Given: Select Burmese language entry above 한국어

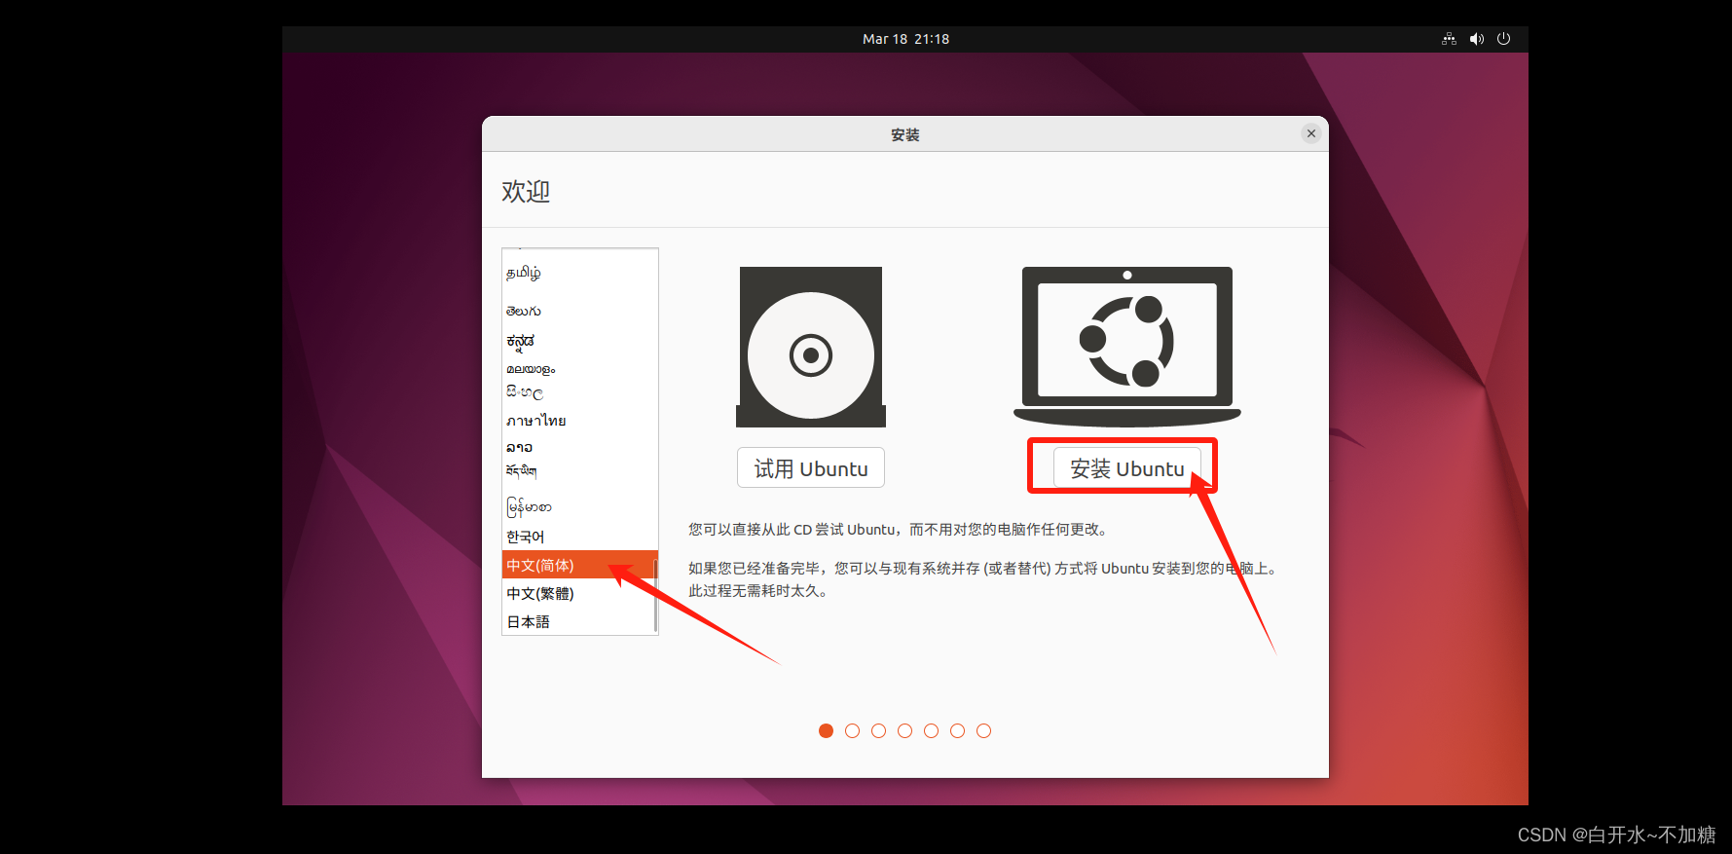Looking at the screenshot, I should (x=580, y=506).
